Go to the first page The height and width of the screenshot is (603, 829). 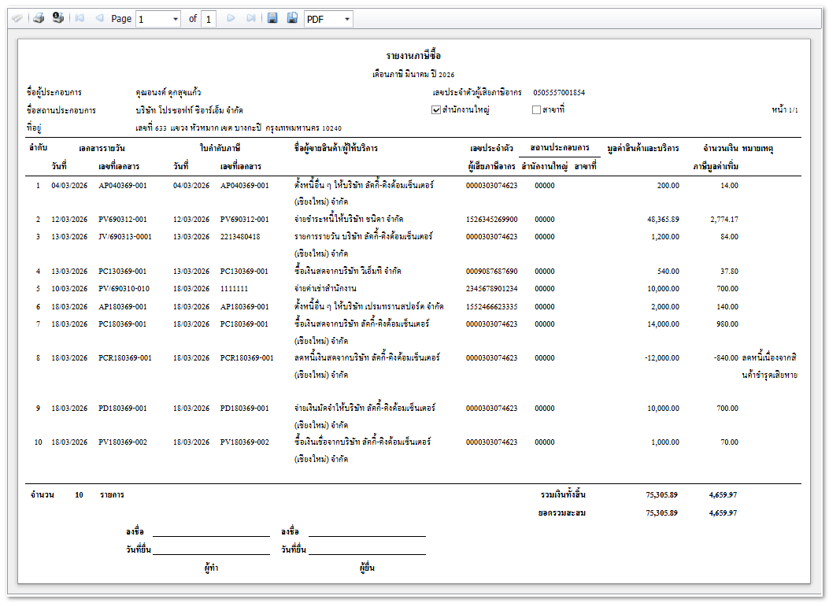coord(80,18)
